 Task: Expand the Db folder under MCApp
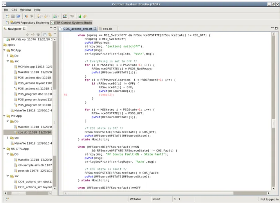tap(8, 56)
